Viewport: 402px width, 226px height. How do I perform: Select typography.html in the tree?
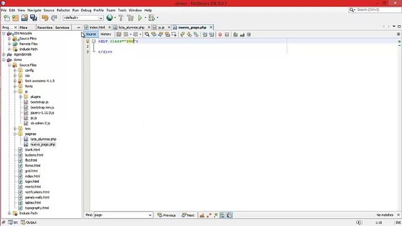(37, 208)
